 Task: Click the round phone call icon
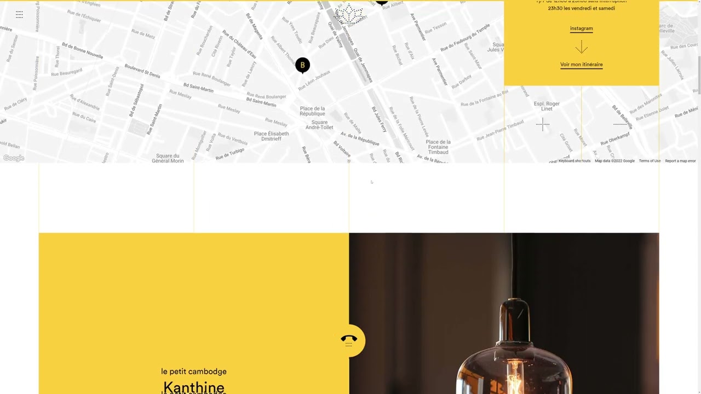pos(349,340)
